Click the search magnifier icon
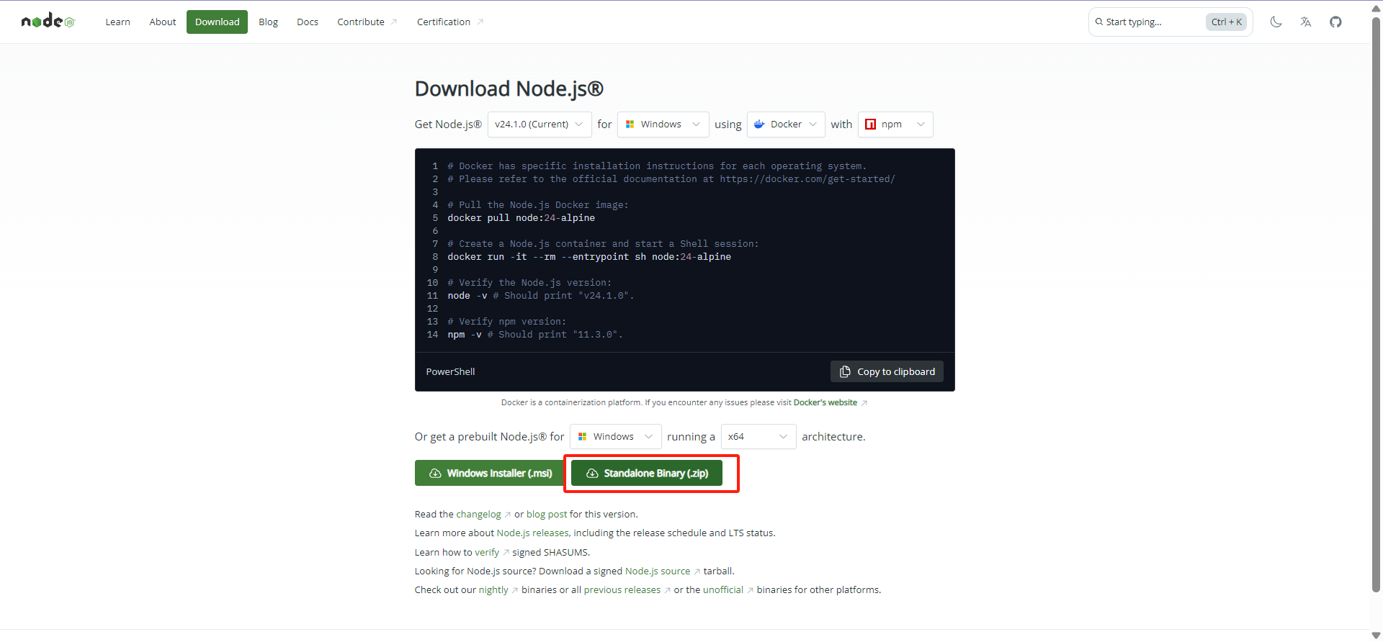The height and width of the screenshot is (642, 1383). pyautogui.click(x=1099, y=22)
